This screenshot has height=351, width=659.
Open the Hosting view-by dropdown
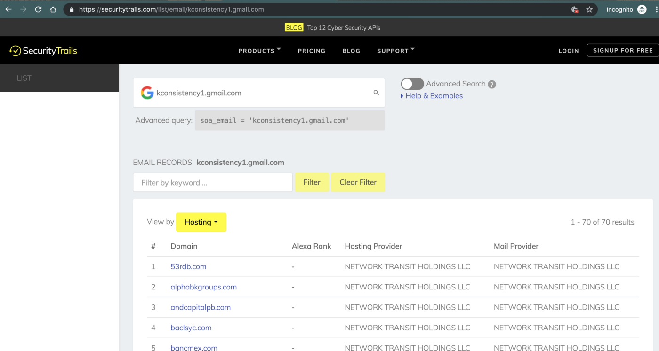click(x=201, y=222)
